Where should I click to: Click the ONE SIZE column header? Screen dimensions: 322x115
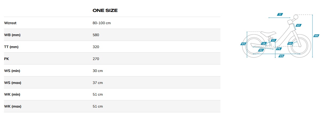pos(105,11)
